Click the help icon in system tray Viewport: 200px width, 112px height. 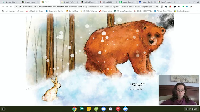(x=186, y=109)
